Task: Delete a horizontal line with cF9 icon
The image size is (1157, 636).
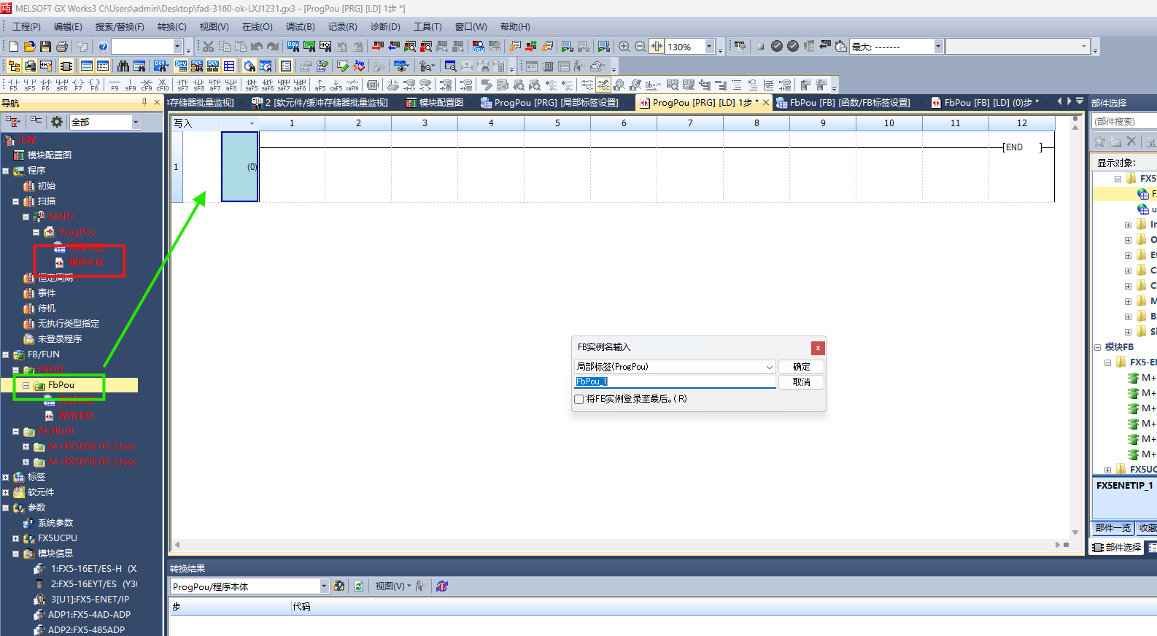Action: (x=147, y=85)
